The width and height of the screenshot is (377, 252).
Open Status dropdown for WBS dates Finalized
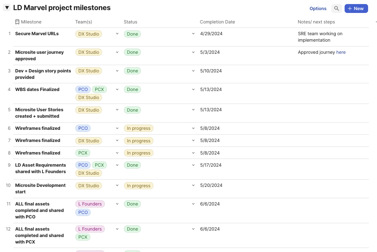pos(193,89)
